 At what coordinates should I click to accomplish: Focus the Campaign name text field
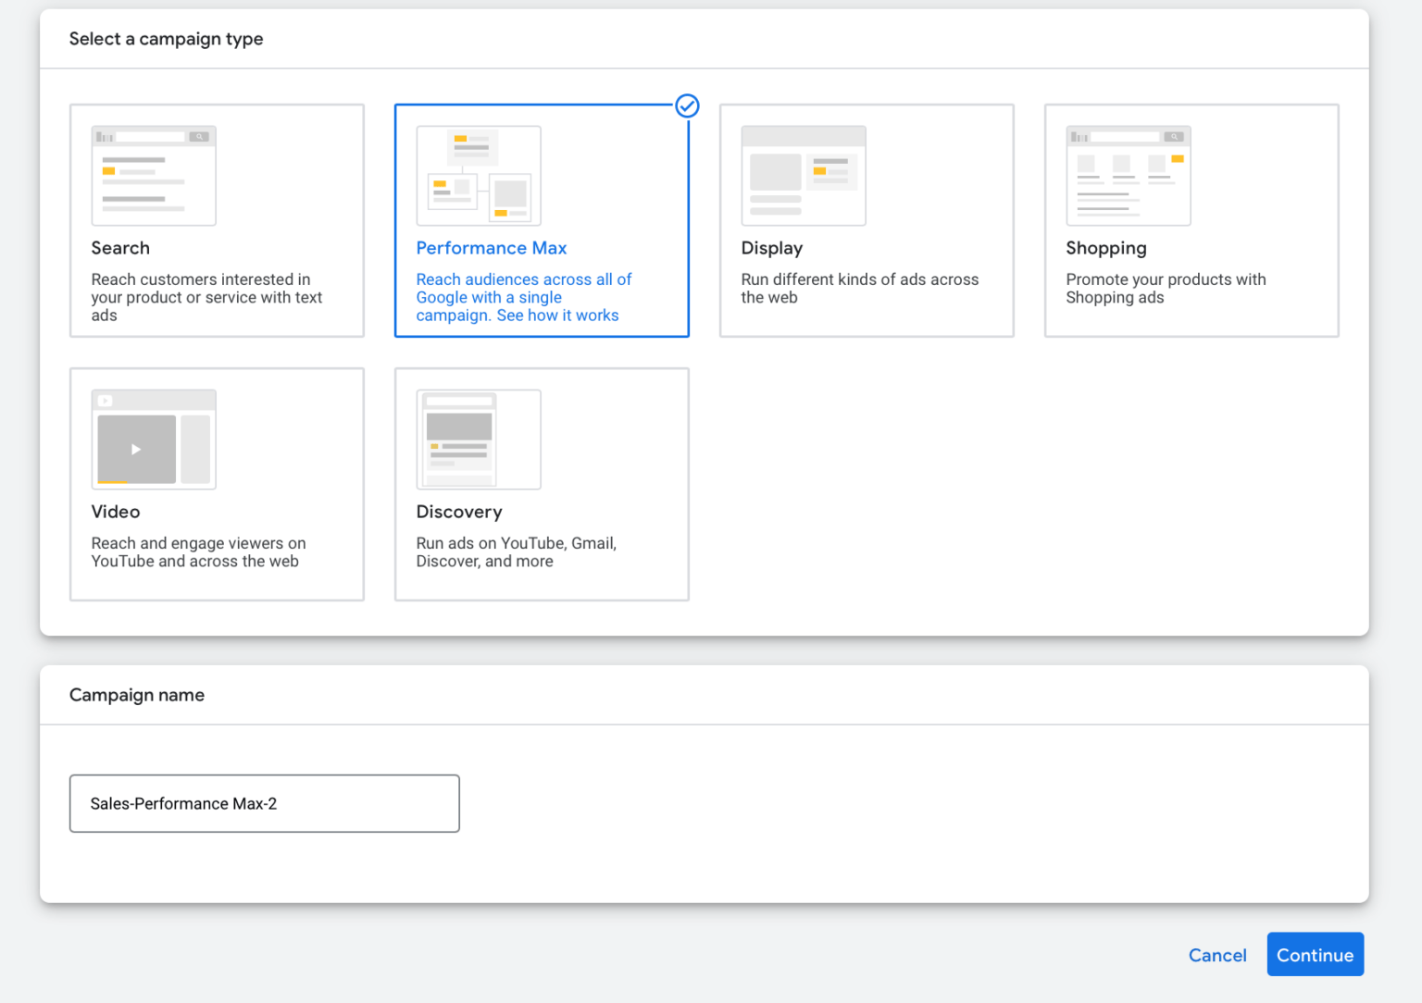[x=265, y=803]
